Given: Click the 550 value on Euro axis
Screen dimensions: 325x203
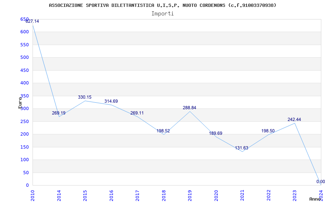Looking at the screenshot, I should pos(24,45).
